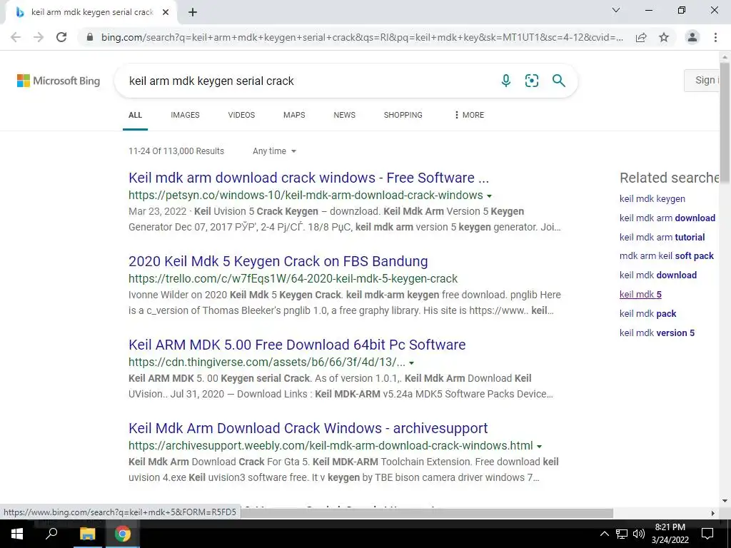The width and height of the screenshot is (731, 548).
Task: Switch to the VIDEOS tab
Action: pyautogui.click(x=241, y=115)
